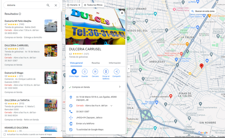This screenshot has height=138, width=225.
Task: Click the address location pin icon
Action: (x=71, y=97)
